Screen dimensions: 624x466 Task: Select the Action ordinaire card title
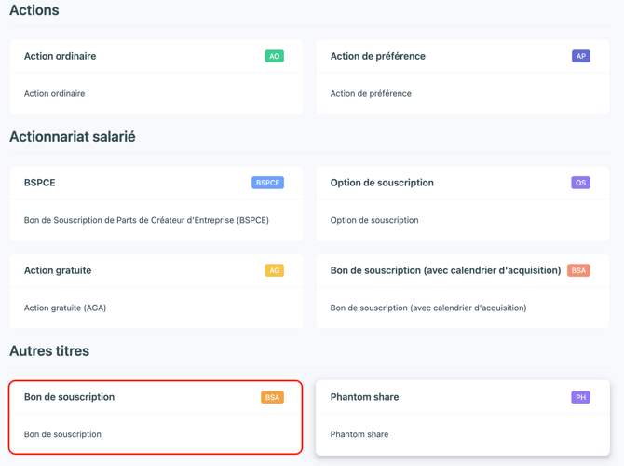click(61, 56)
